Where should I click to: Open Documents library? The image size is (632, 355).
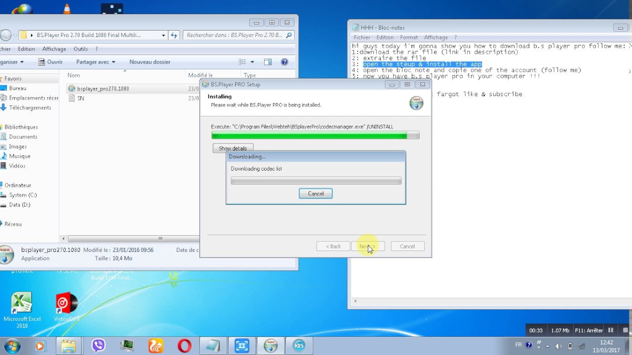[23, 137]
